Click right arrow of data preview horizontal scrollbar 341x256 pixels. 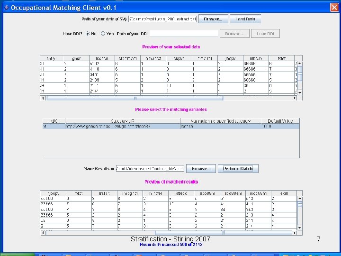pyautogui.click(x=295, y=98)
